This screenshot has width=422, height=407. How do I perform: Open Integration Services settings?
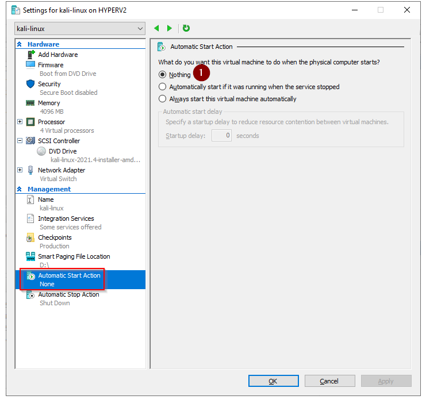pos(66,218)
